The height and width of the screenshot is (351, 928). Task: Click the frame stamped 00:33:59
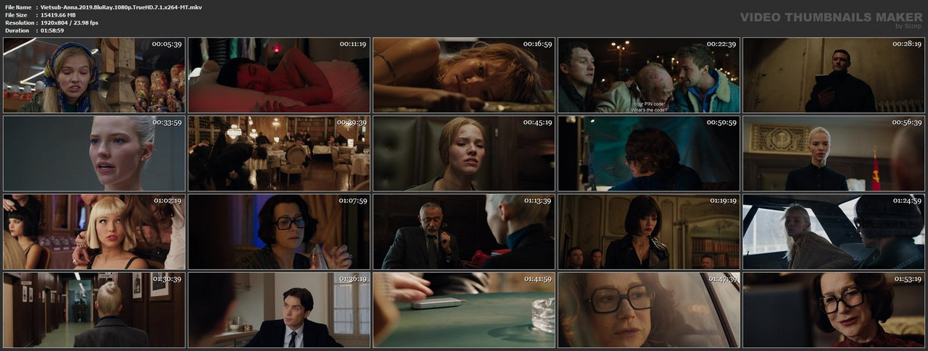[x=94, y=153]
